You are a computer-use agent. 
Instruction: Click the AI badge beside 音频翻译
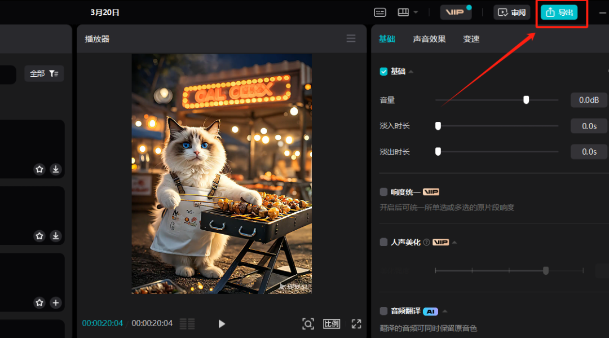(x=430, y=311)
